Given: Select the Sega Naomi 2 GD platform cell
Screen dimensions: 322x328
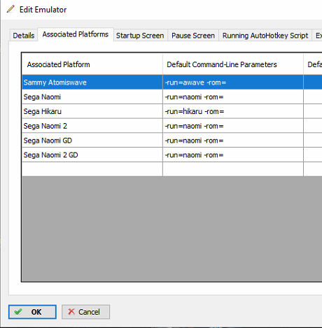Looking at the screenshot, I should point(92,155).
